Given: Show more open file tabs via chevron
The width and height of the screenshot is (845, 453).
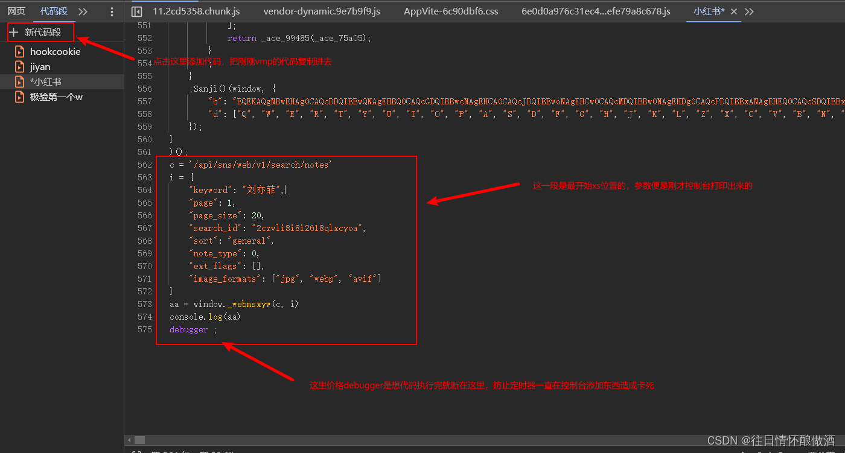Looking at the screenshot, I should (749, 11).
